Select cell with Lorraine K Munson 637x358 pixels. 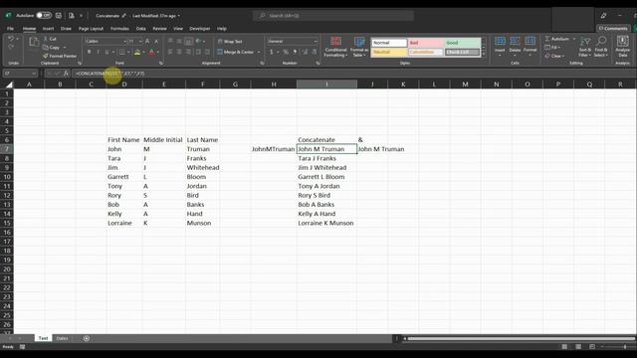click(x=326, y=223)
